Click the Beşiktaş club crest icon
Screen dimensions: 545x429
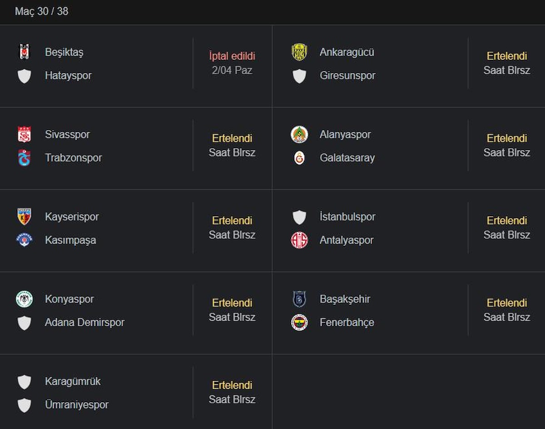coord(24,52)
